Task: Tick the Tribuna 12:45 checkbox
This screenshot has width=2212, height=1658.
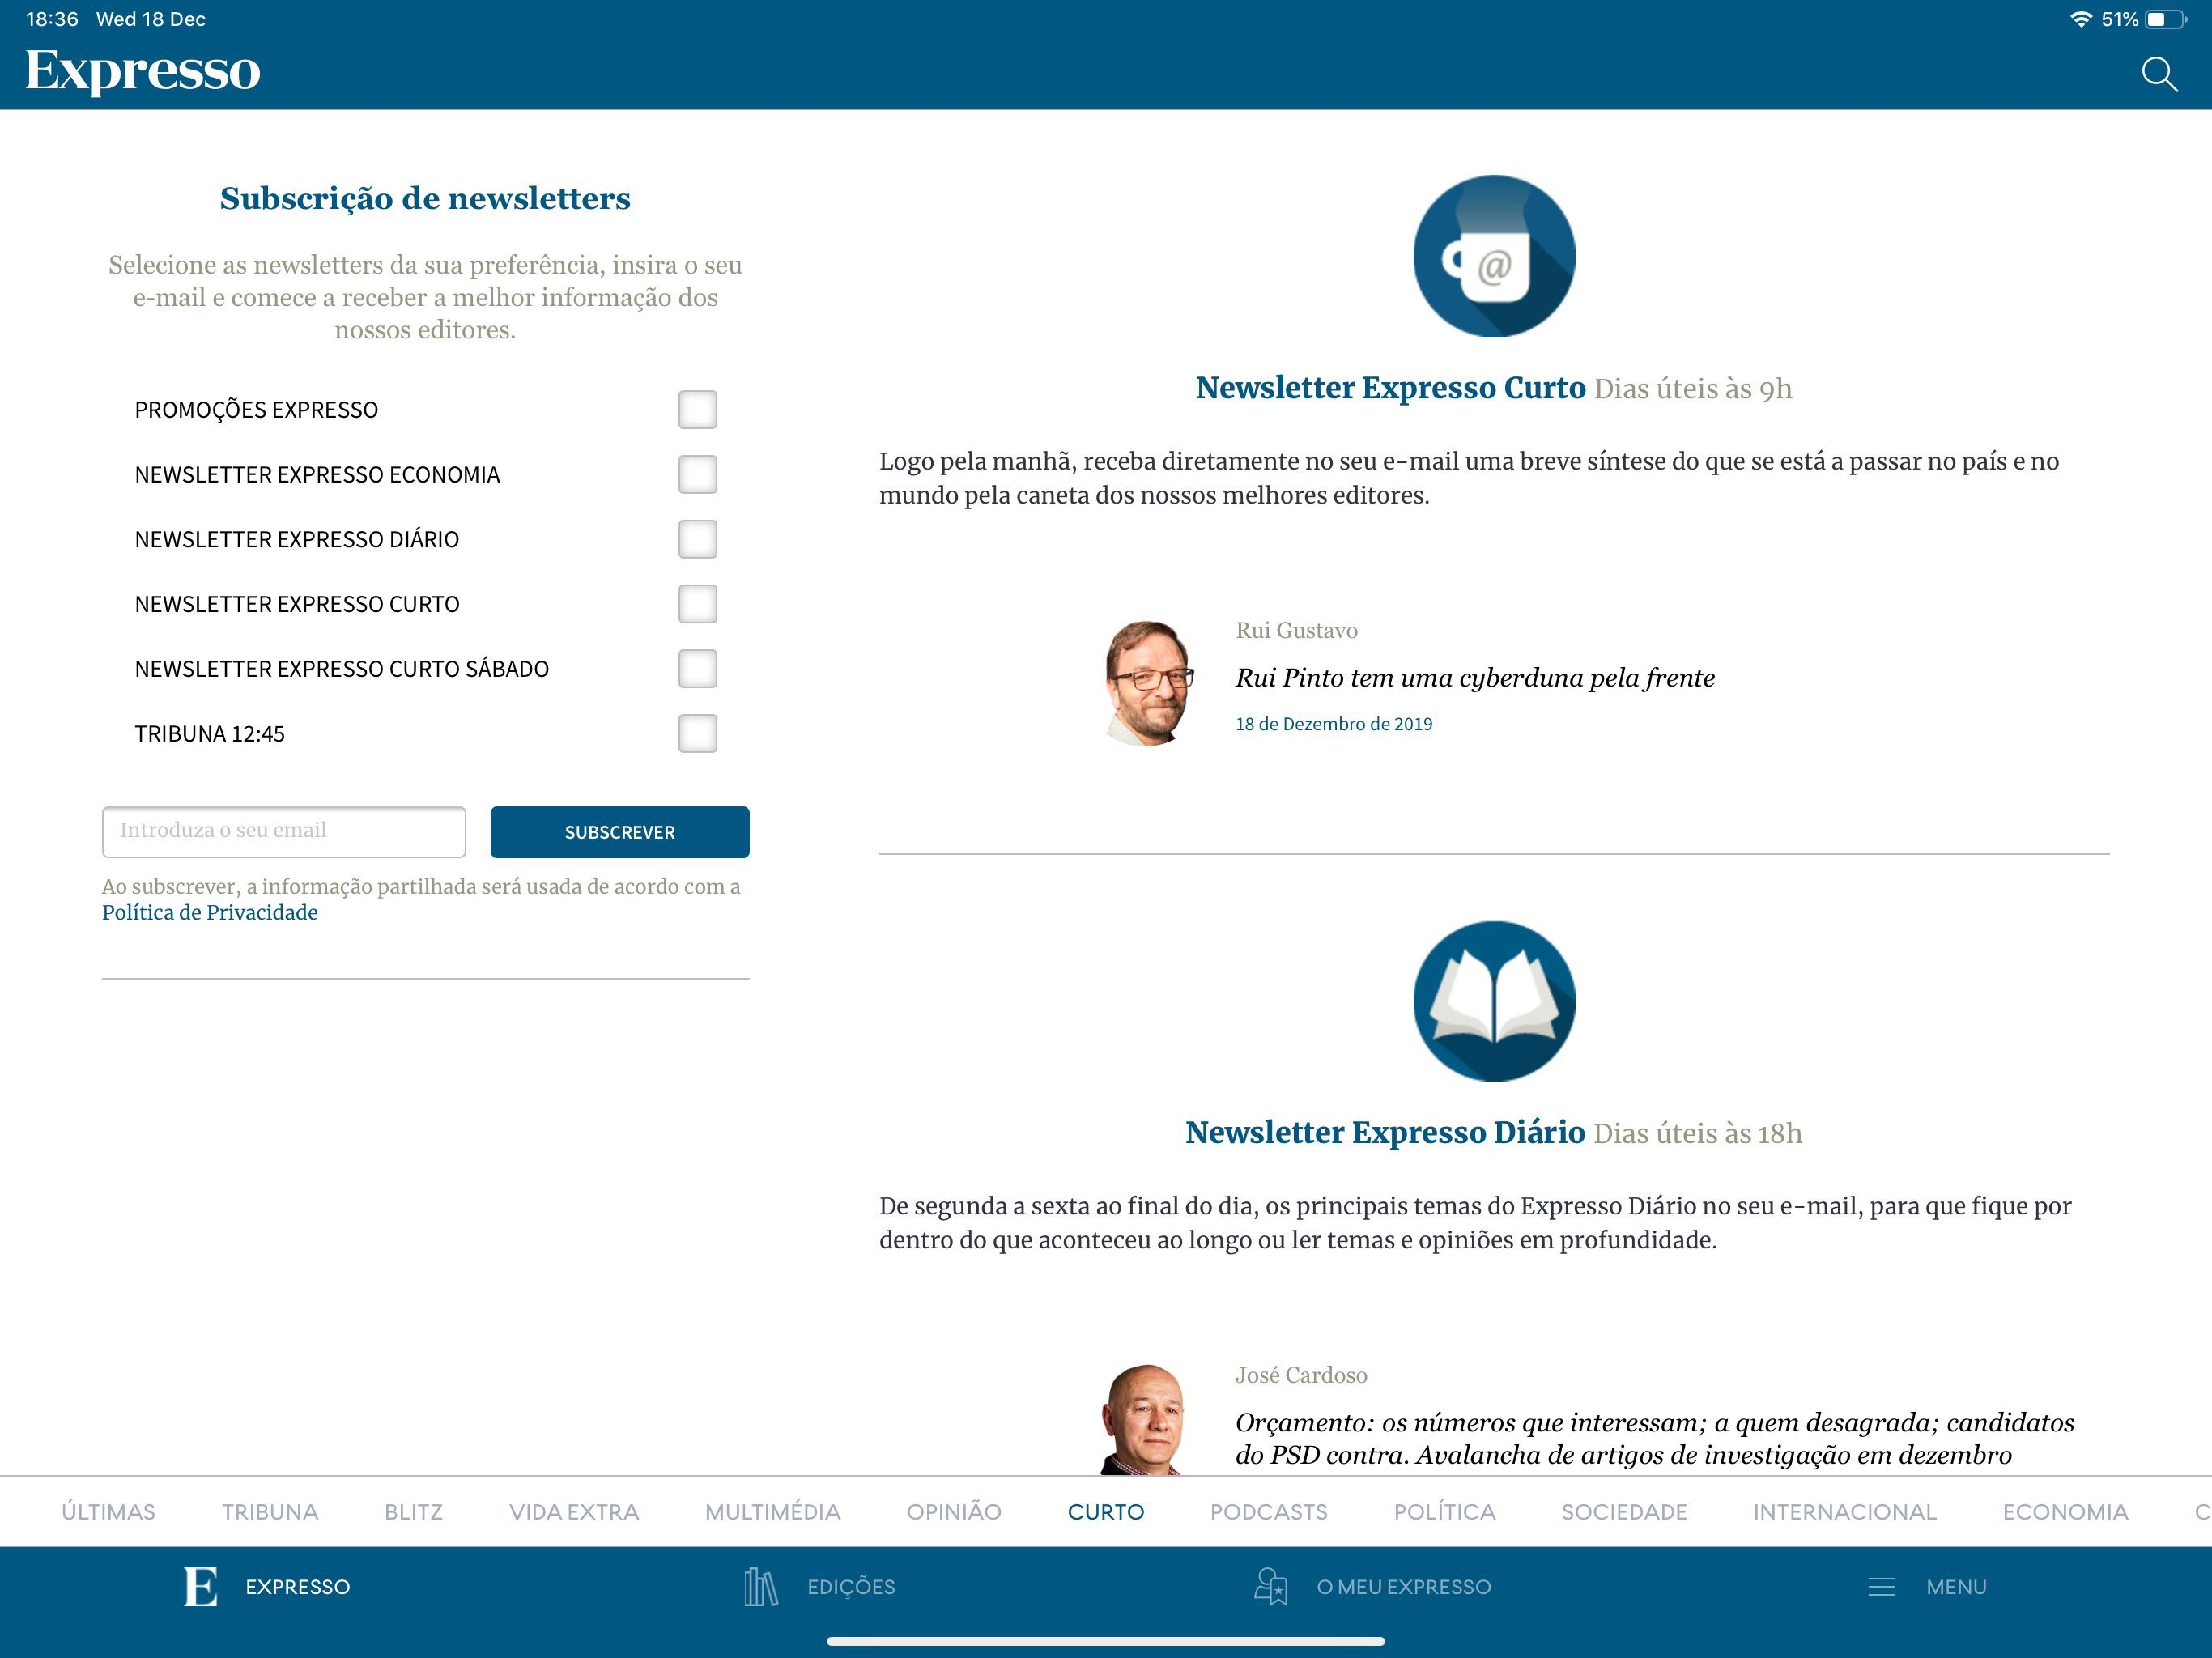Action: tap(697, 733)
